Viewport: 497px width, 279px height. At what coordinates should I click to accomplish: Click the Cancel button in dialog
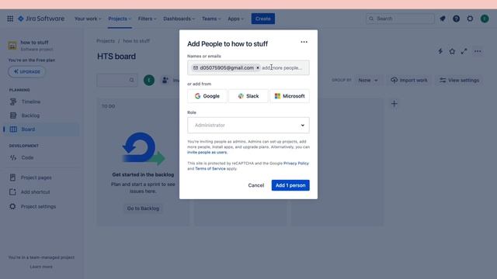[255, 185]
